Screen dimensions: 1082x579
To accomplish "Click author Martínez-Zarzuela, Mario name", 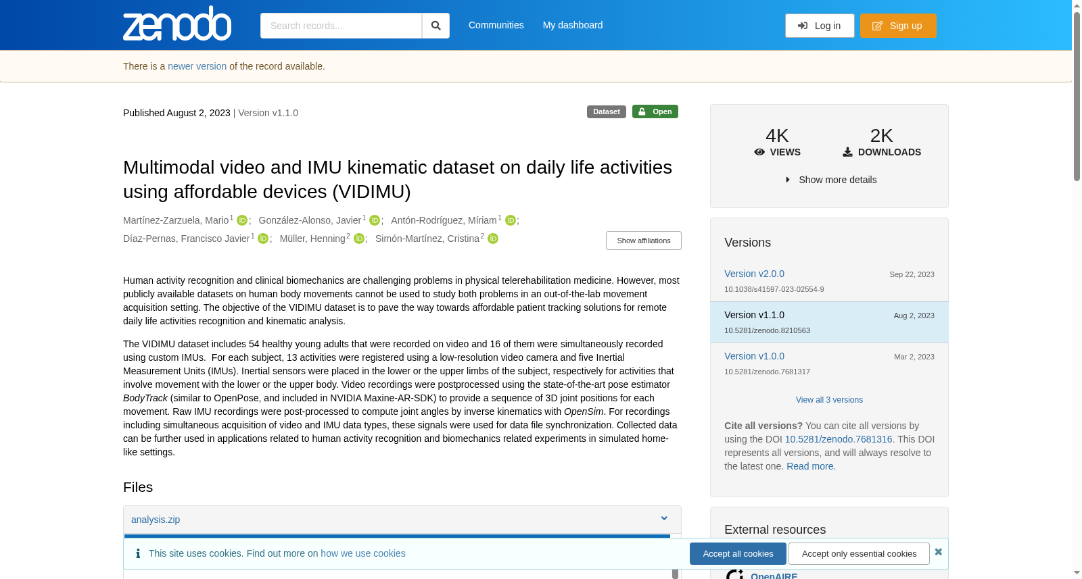I will tap(176, 220).
